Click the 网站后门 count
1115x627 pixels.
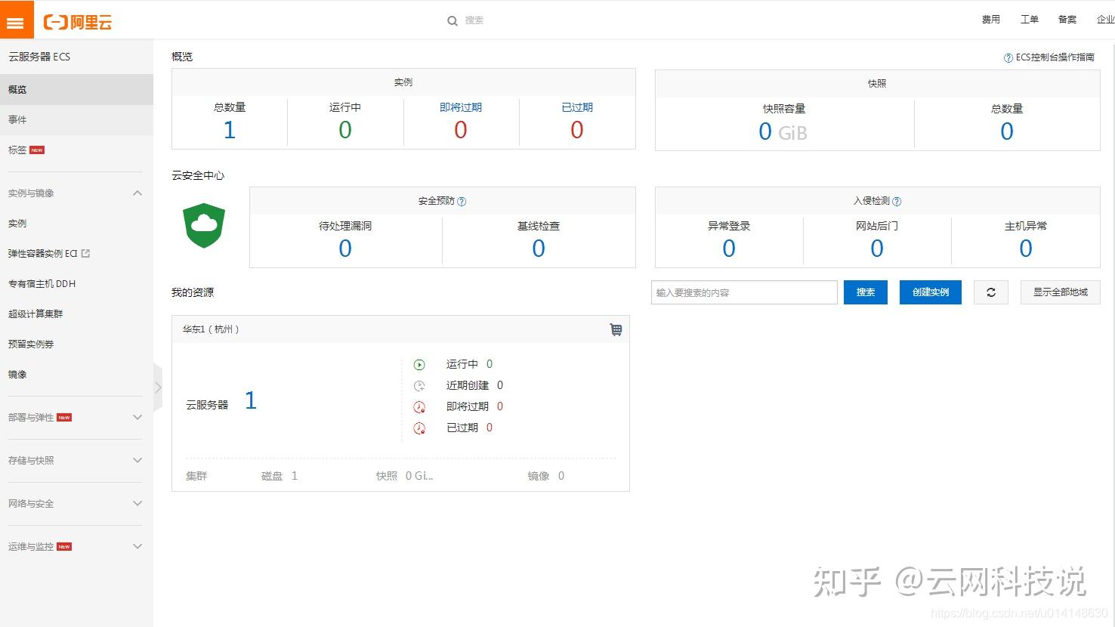[x=877, y=249]
